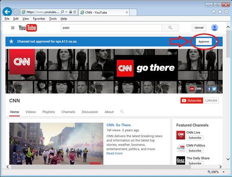The height and width of the screenshot is (177, 232).
Task: Close the CNN - YouTube tab
Action: [127, 12]
